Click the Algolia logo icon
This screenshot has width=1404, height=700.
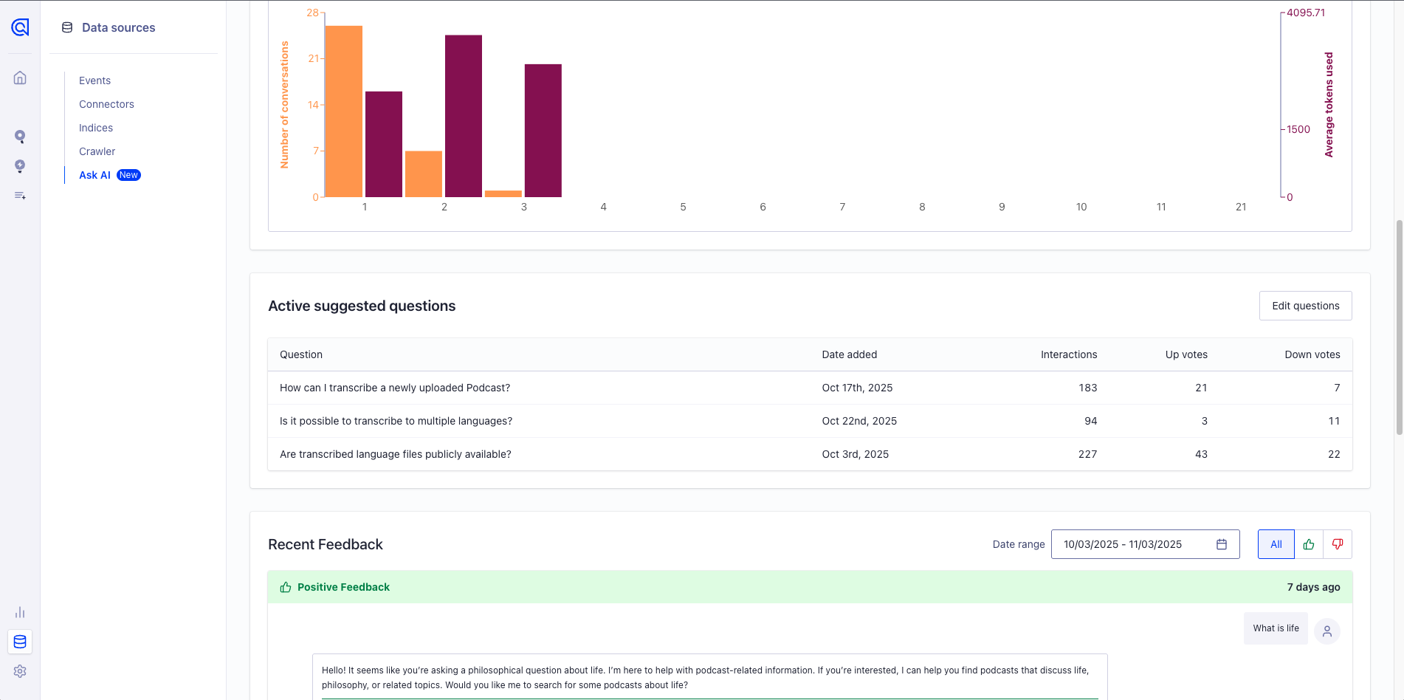pos(20,27)
